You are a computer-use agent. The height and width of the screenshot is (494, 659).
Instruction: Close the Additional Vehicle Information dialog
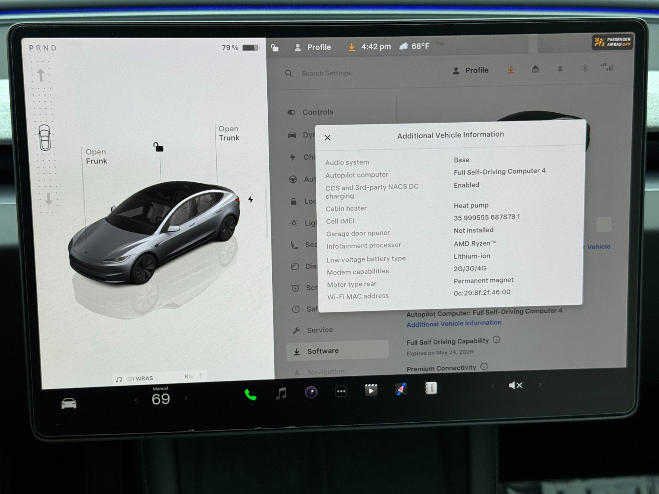click(x=327, y=137)
